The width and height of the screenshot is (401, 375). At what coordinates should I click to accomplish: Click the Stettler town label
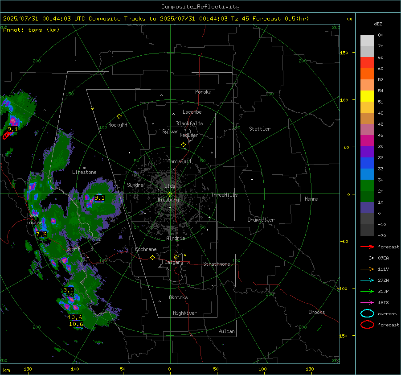point(260,129)
